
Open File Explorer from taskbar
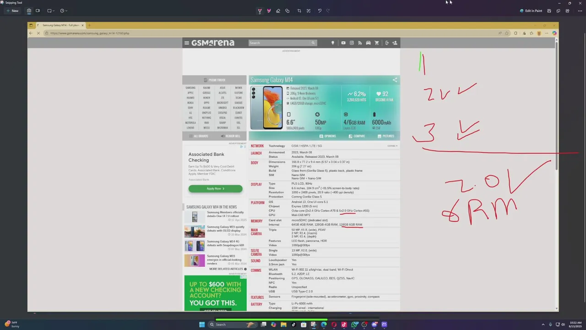click(x=283, y=324)
